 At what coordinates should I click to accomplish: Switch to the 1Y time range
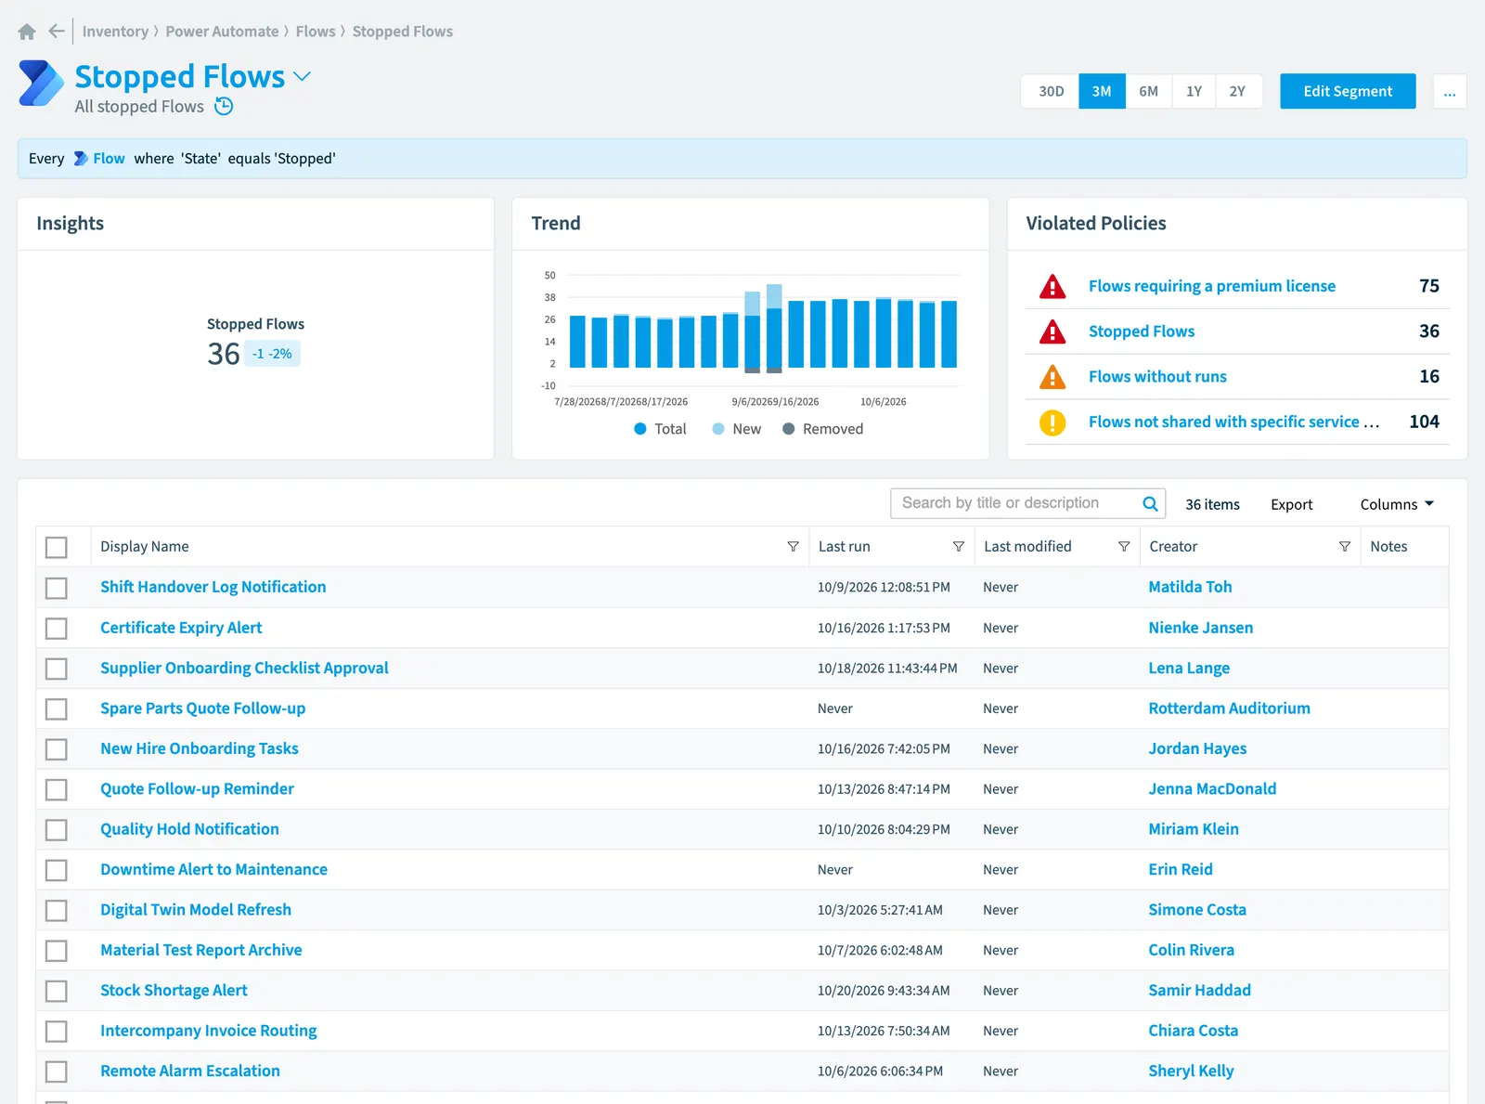pos(1194,92)
